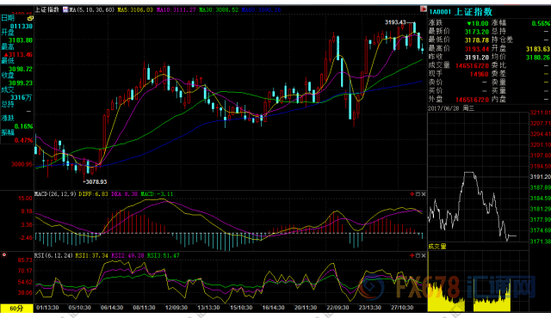The image size is (551, 318).
Task: Click the 涨幅 value 0.56%
Action: [542, 23]
